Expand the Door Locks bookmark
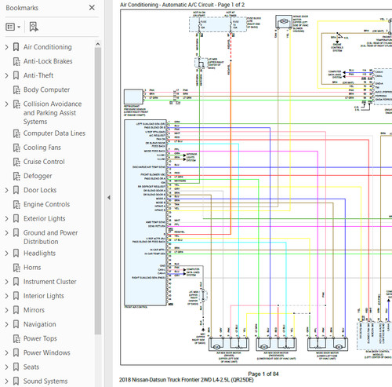392x387 pixels. 7,190
